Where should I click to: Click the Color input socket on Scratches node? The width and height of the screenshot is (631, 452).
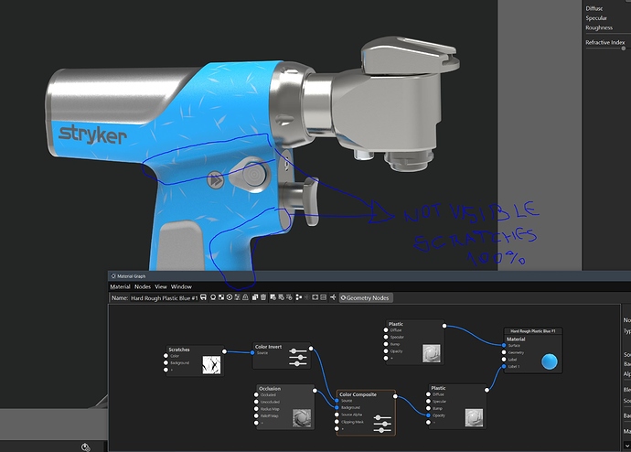pyautogui.click(x=166, y=356)
